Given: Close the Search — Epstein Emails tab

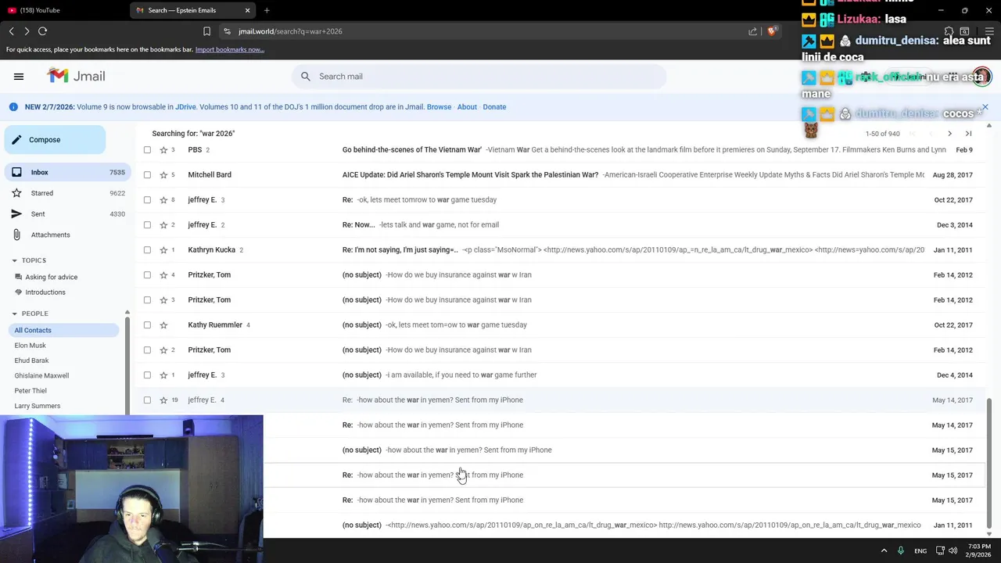Looking at the screenshot, I should 248,10.
